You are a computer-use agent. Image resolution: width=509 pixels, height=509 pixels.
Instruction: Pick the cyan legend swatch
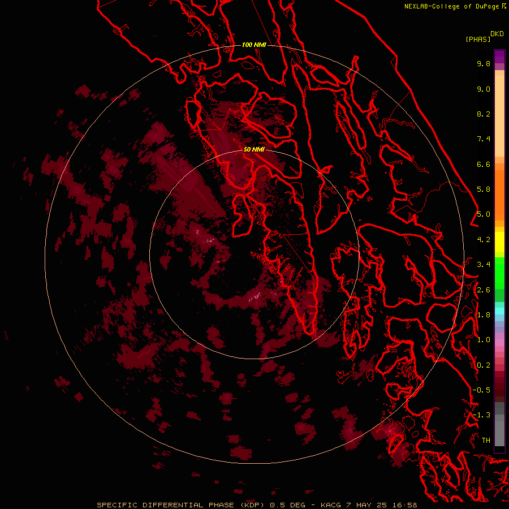coord(499,311)
